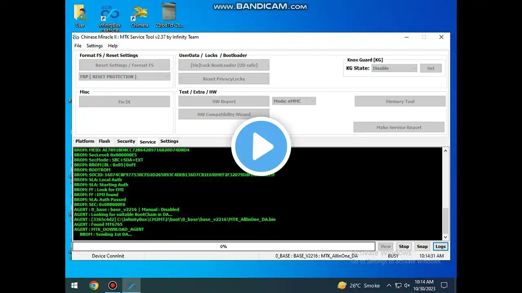This screenshot has height=293, width=522.
Task: Click the HW Compatibility Wizard button
Action: coord(224,114)
